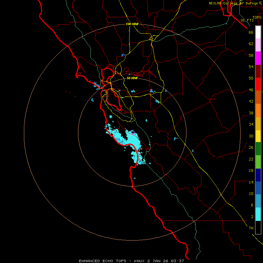Viewport: 263px width, 263px height.
Task: Click the "100 NMI" range ring label
Action: coord(132,24)
